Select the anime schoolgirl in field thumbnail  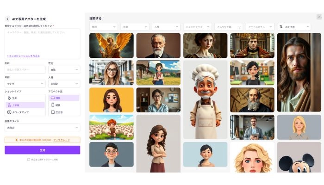tap(158, 73)
